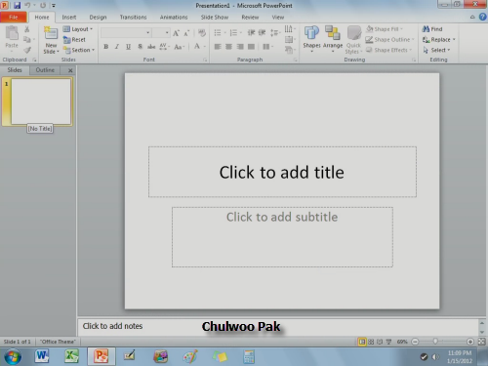
Task: Click the Zoom In plus button
Action: coord(470,342)
